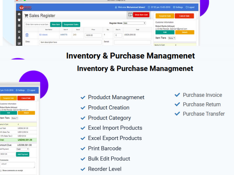Click the icon left of Show Item Grid
Screen dimensions: 234x175
click(x=130, y=15)
